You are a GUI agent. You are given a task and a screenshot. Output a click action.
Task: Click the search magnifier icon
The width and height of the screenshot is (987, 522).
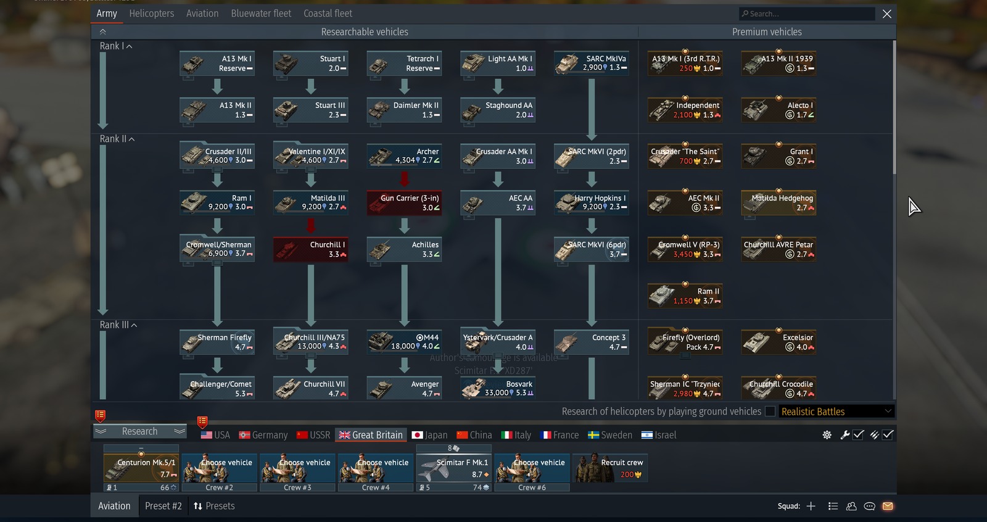coord(745,14)
